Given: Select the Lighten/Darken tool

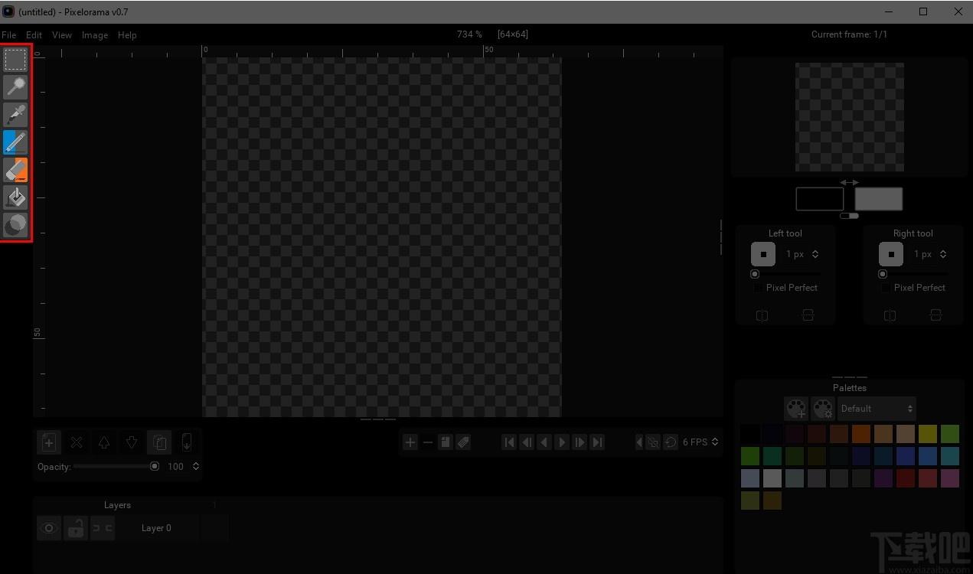Looking at the screenshot, I should [x=15, y=225].
